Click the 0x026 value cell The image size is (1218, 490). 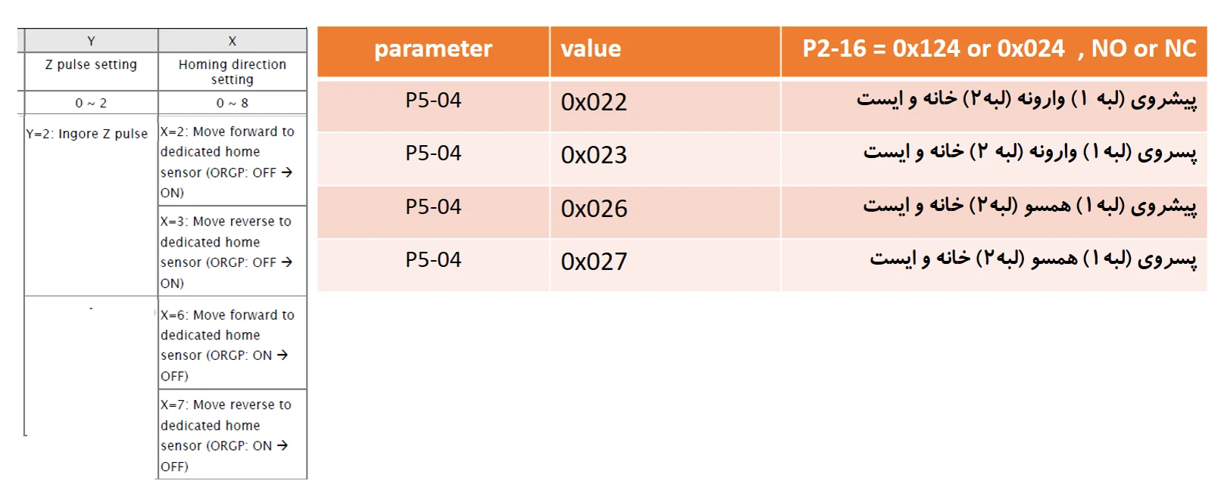pyautogui.click(x=594, y=209)
